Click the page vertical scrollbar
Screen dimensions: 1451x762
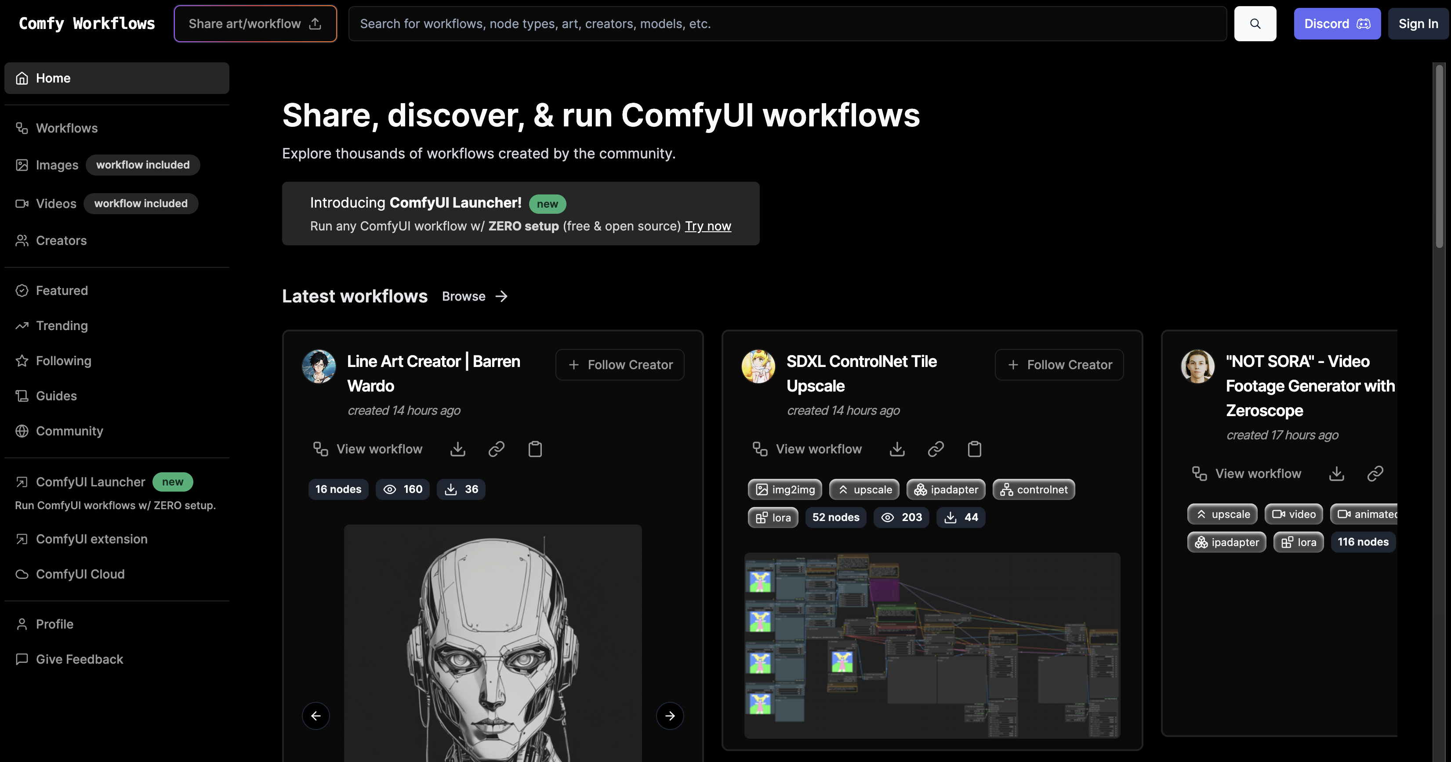[1439, 156]
